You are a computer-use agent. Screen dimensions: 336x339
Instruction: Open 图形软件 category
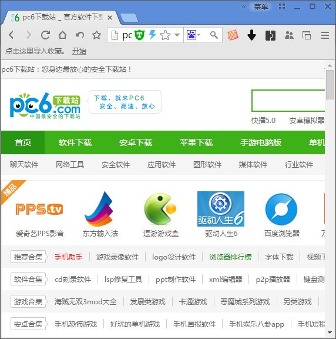(207, 165)
